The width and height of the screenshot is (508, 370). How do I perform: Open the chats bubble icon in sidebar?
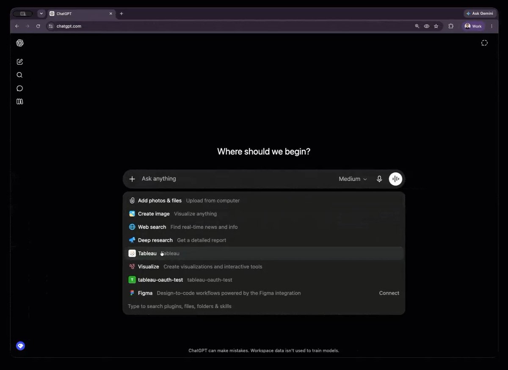pyautogui.click(x=19, y=88)
